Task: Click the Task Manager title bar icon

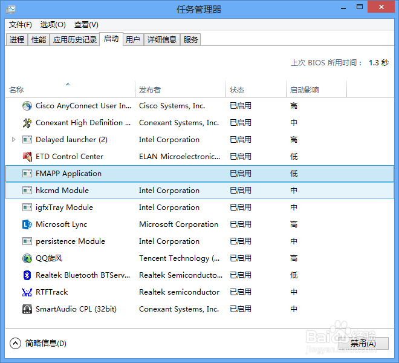Action: tap(11, 10)
